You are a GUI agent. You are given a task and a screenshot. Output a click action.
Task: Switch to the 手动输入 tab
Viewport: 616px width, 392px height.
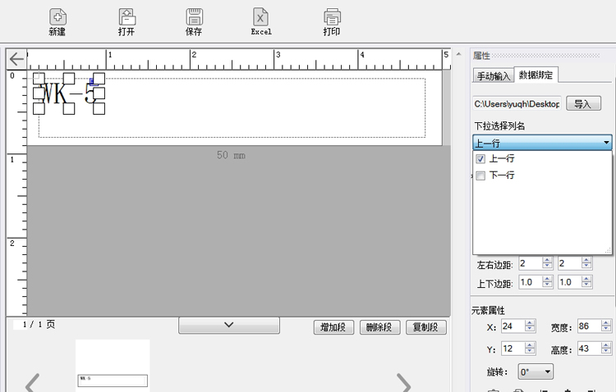click(x=493, y=76)
